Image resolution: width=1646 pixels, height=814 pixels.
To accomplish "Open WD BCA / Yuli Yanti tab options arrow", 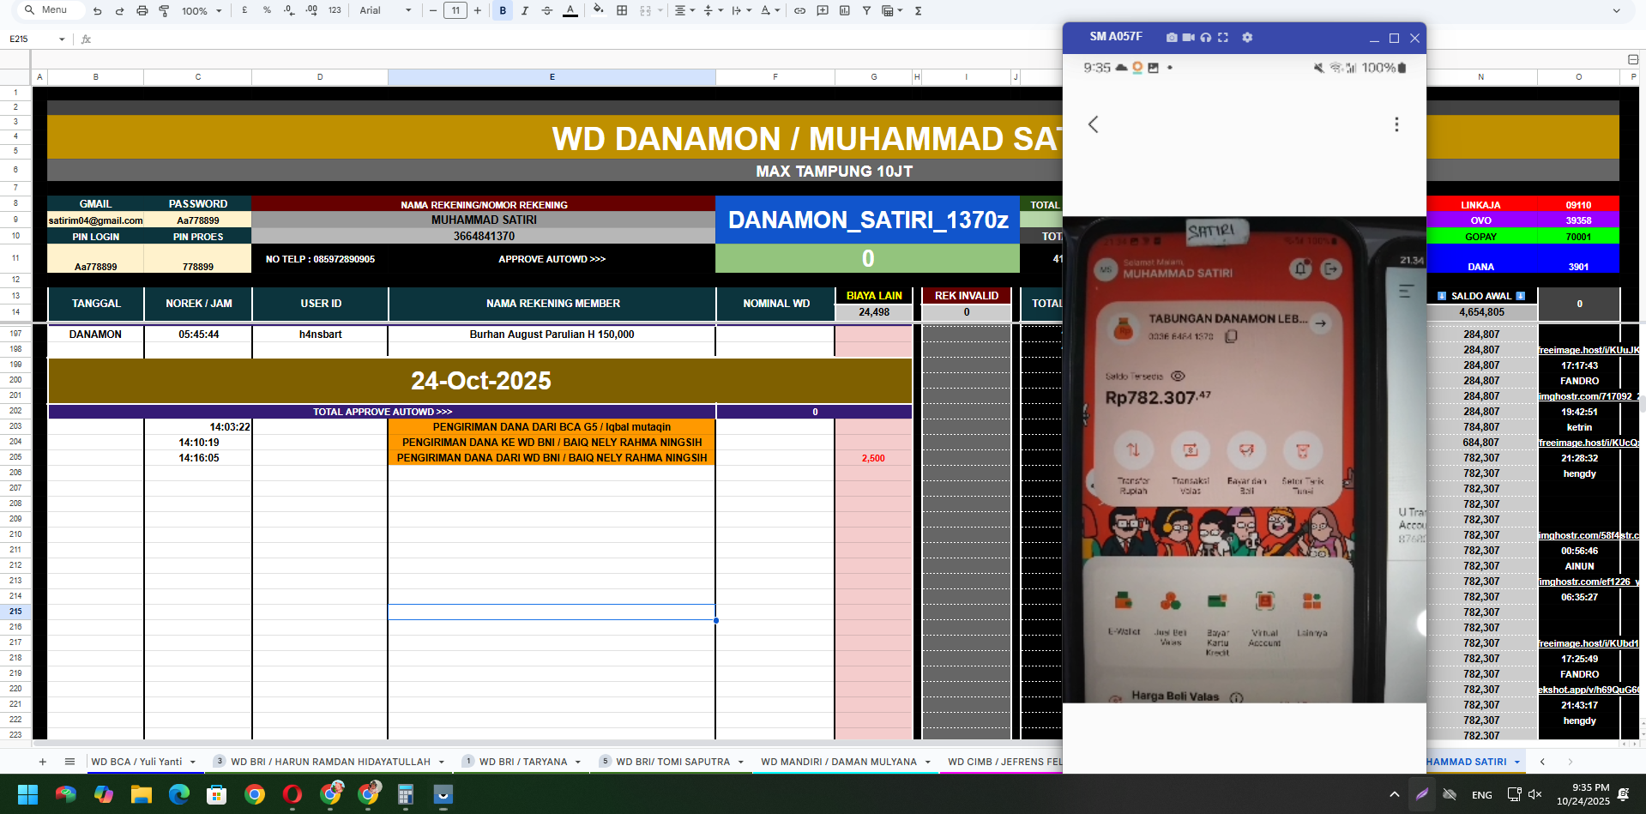I will point(193,762).
